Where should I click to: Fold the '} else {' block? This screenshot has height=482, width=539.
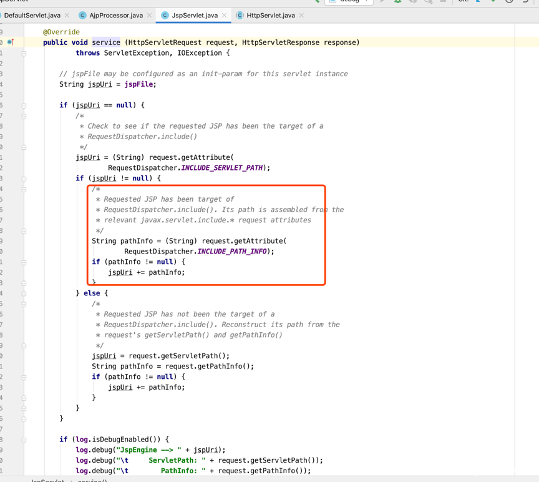(x=24, y=294)
